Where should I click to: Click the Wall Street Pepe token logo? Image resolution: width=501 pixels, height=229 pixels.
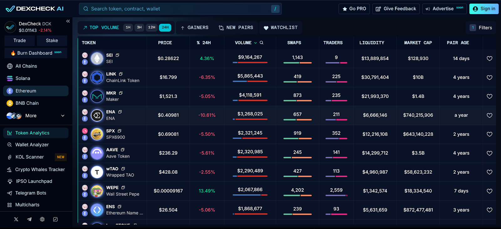click(x=97, y=191)
